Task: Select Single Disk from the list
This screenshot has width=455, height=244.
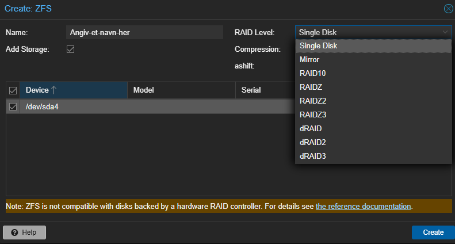Action: (x=373, y=46)
